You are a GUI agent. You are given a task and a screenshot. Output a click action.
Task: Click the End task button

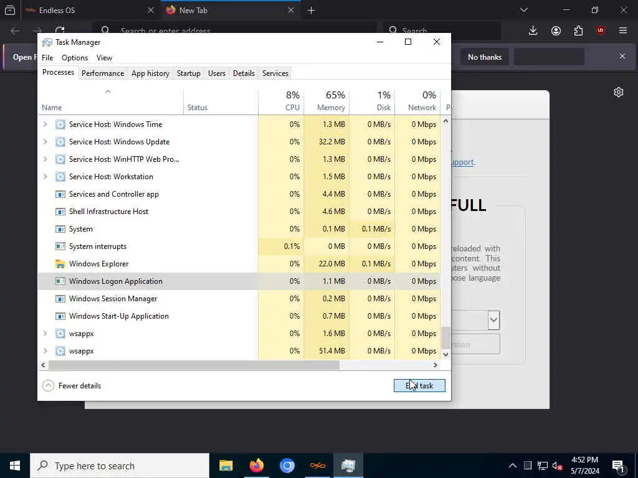coord(419,386)
